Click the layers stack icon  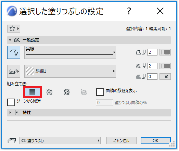pos(12,141)
